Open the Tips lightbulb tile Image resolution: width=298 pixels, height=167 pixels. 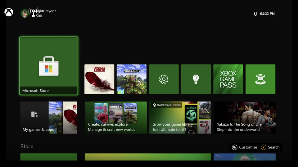point(196,79)
